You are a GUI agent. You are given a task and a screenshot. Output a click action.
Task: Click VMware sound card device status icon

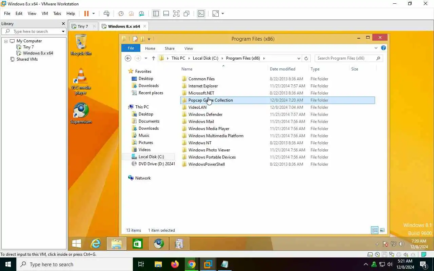point(406,254)
